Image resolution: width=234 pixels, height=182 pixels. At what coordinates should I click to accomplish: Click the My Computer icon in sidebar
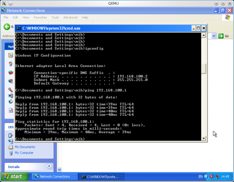(11, 153)
